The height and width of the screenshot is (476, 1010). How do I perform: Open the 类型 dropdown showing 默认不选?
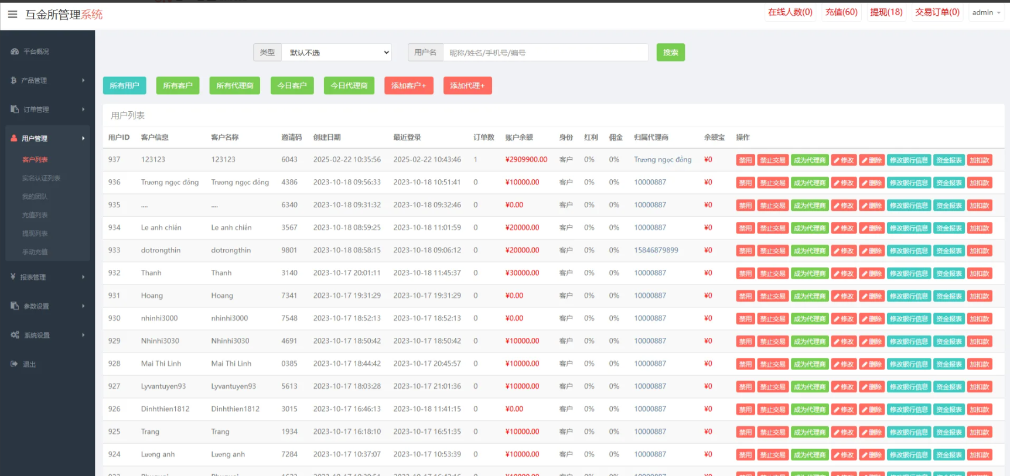pos(336,53)
